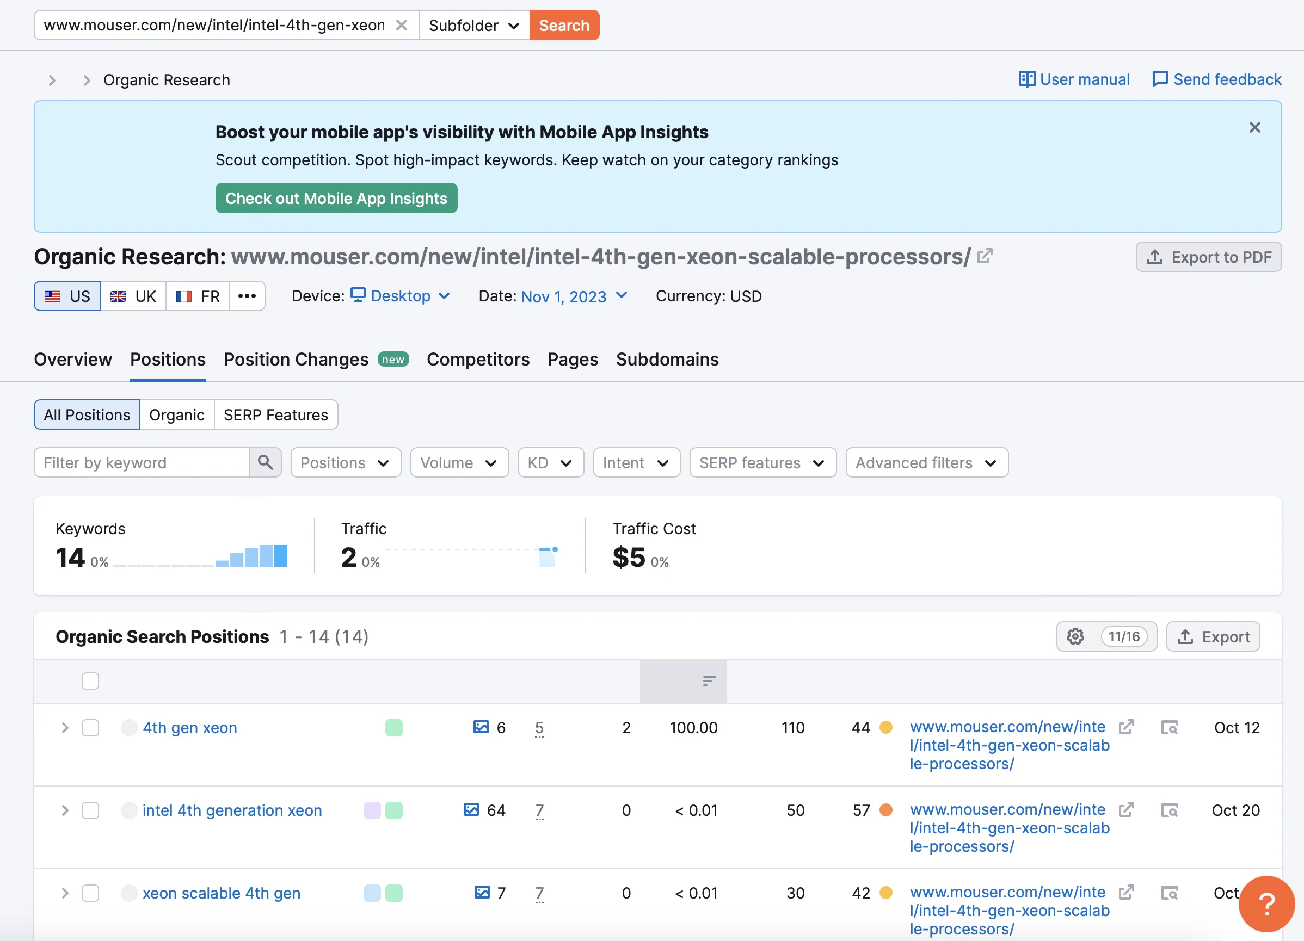Switch to Organic positions filter
Viewport: 1304px width, 941px height.
(x=177, y=415)
